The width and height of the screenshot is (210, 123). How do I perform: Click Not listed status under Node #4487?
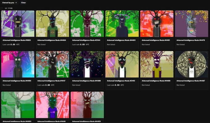coord(180,85)
